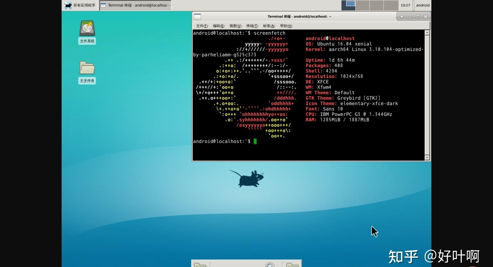
Task: Open the 文件(F) menu in Terminal
Action: 202,26
